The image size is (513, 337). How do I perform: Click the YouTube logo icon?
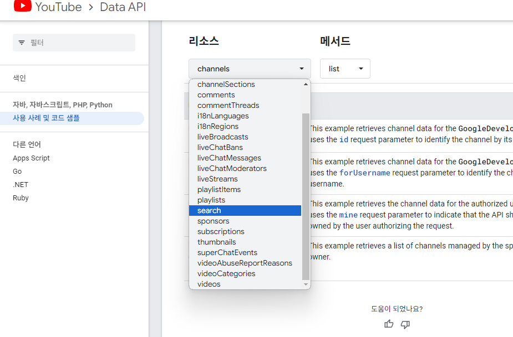coord(23,6)
